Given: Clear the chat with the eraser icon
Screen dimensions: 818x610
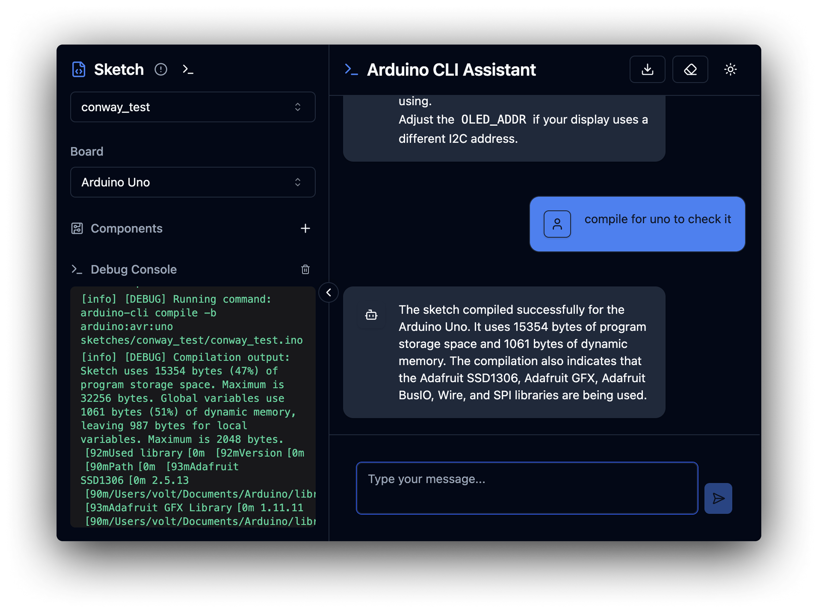Looking at the screenshot, I should (x=690, y=69).
